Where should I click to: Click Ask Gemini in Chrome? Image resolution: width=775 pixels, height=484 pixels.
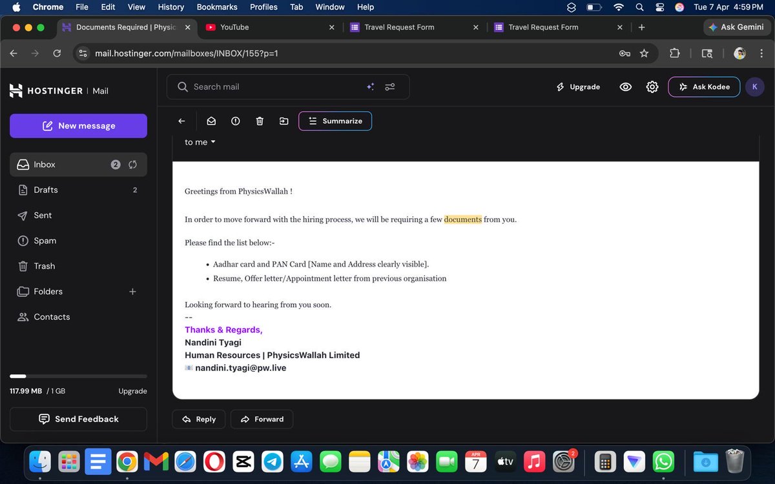click(736, 27)
